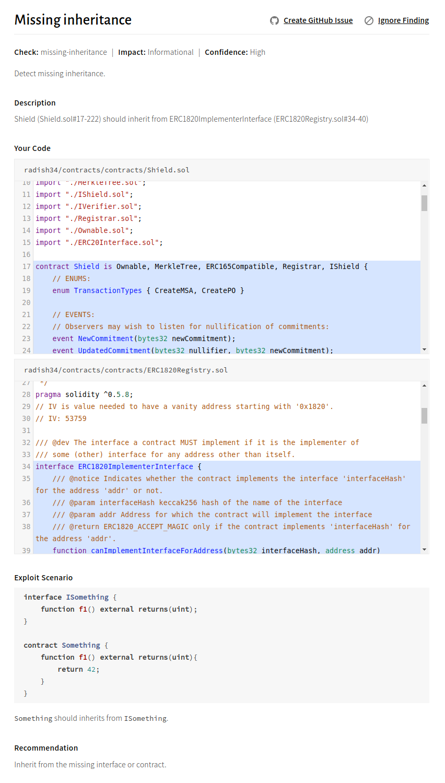445x783 pixels.
Task: Click the 'contract Shield is Ownable' line
Action: [x=201, y=266]
